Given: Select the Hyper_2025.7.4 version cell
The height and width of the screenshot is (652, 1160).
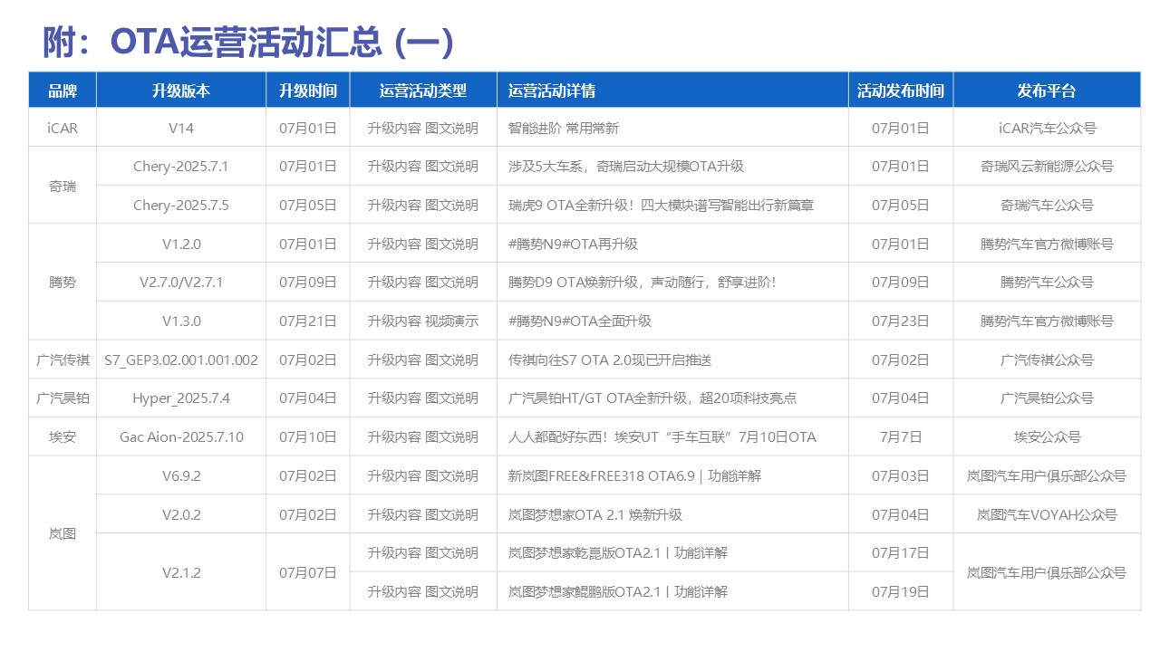Looking at the screenshot, I should tap(181, 398).
